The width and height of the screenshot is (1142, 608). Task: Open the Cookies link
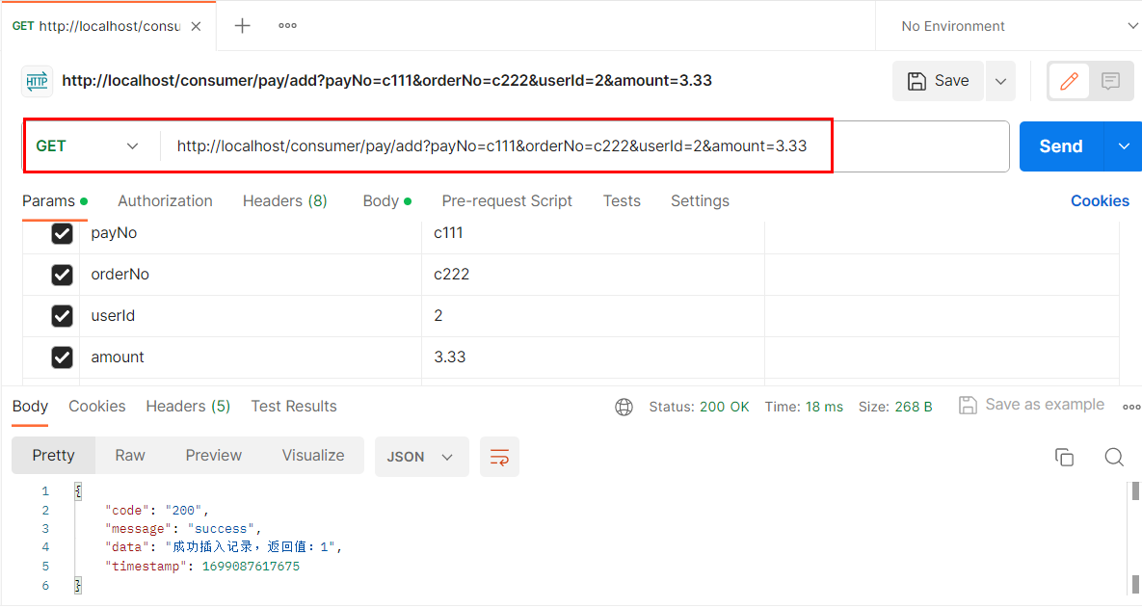1100,201
